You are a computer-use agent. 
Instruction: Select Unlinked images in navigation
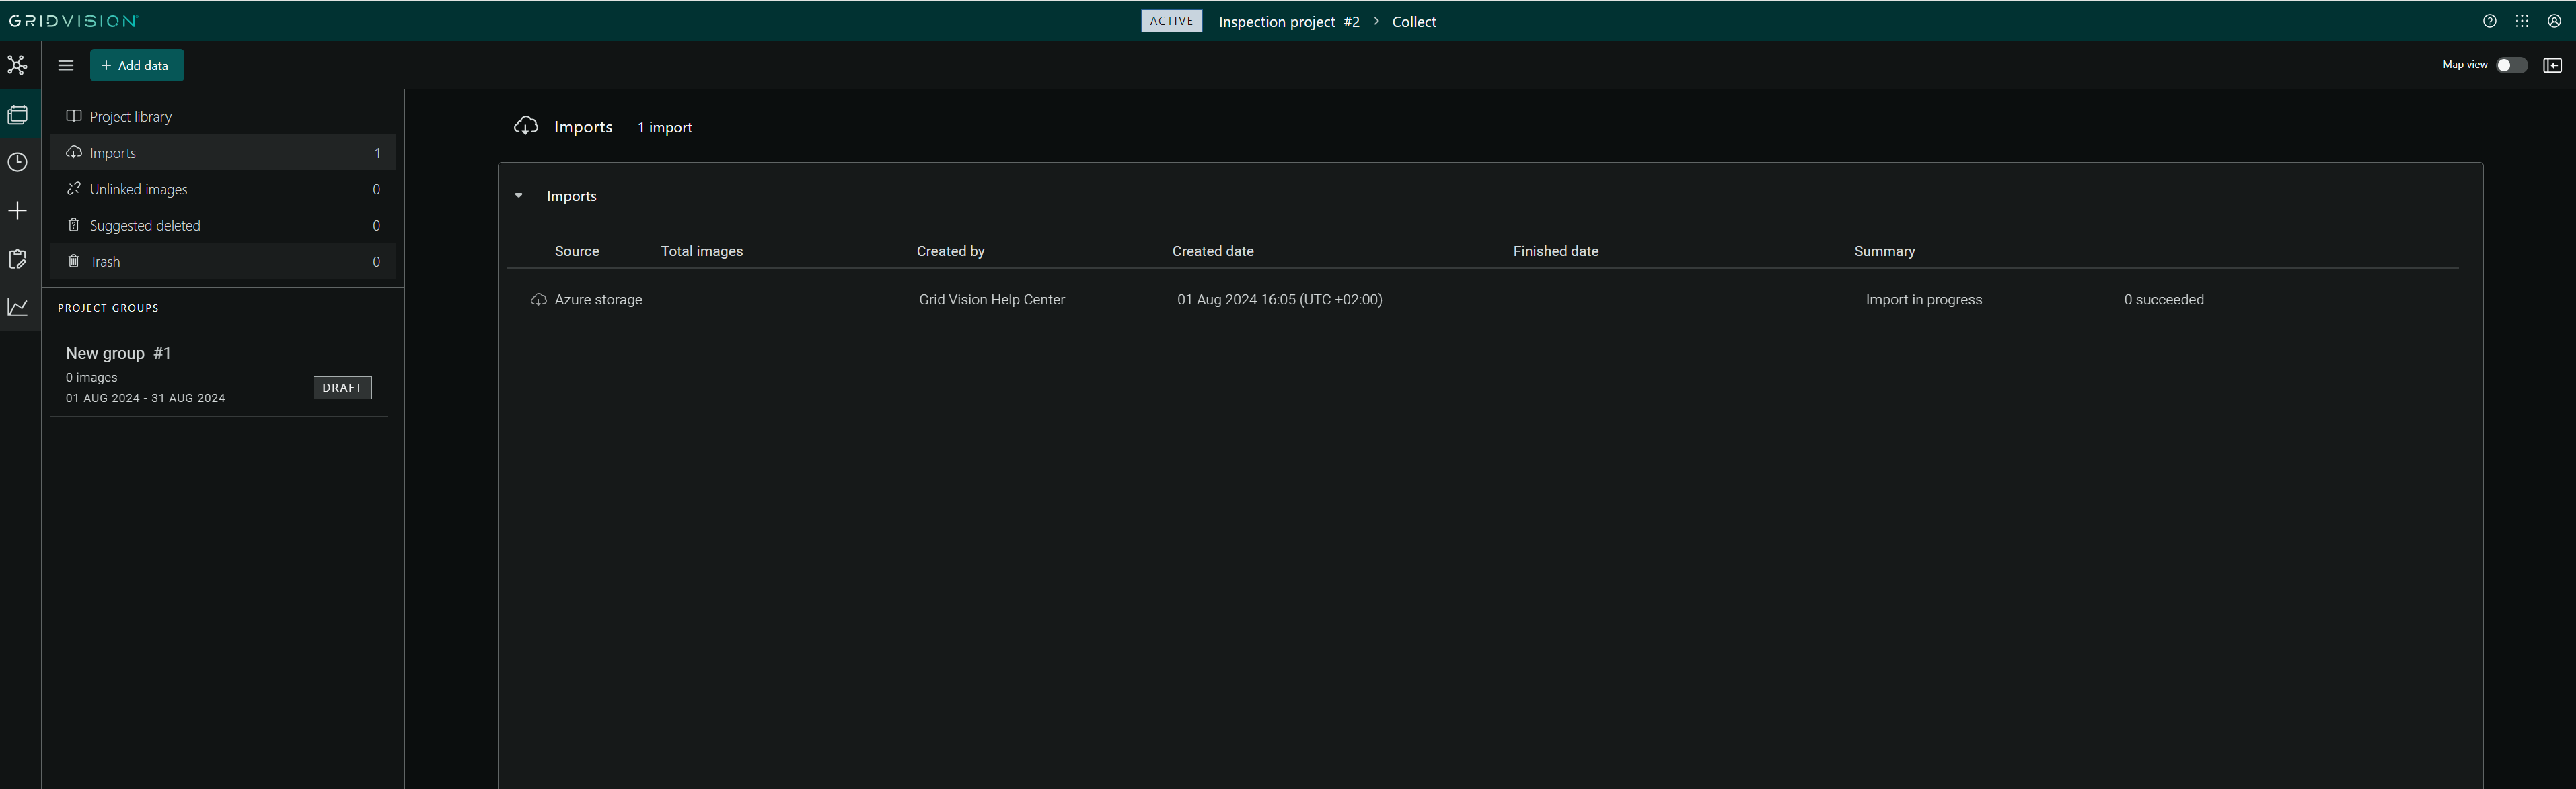coord(138,189)
